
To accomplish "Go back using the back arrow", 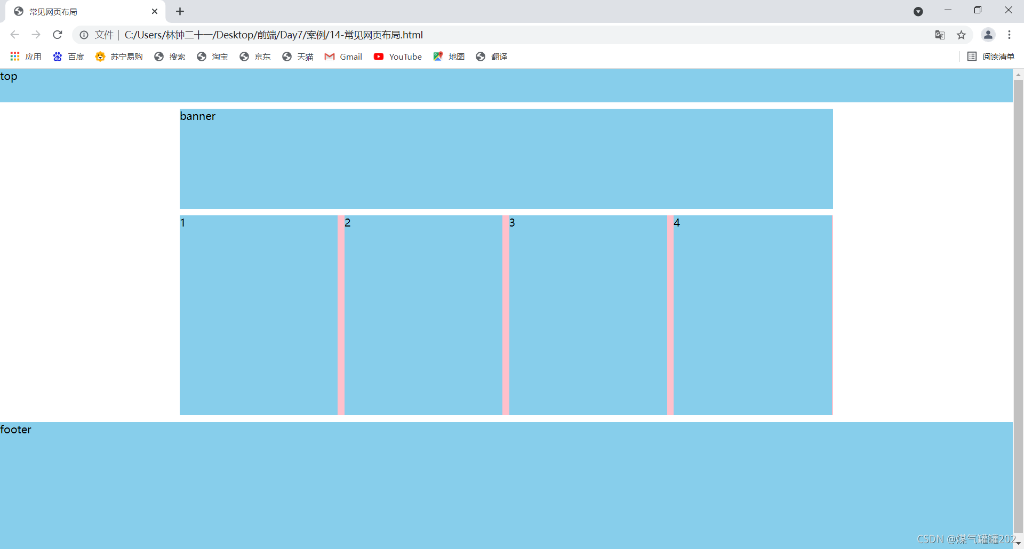I will pyautogui.click(x=15, y=35).
